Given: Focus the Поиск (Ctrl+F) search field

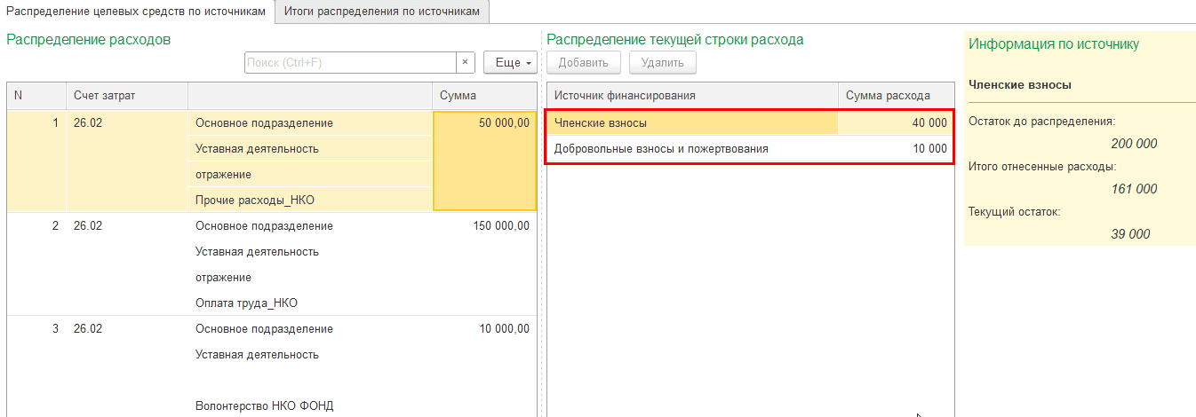Looking at the screenshot, I should pos(350,63).
